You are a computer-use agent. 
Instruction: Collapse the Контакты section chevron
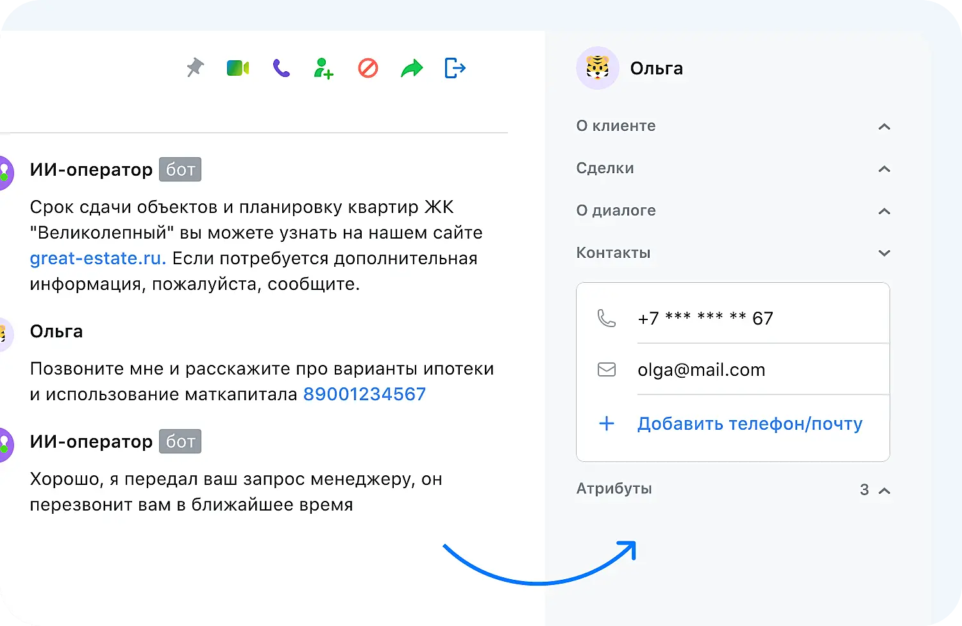[884, 253]
